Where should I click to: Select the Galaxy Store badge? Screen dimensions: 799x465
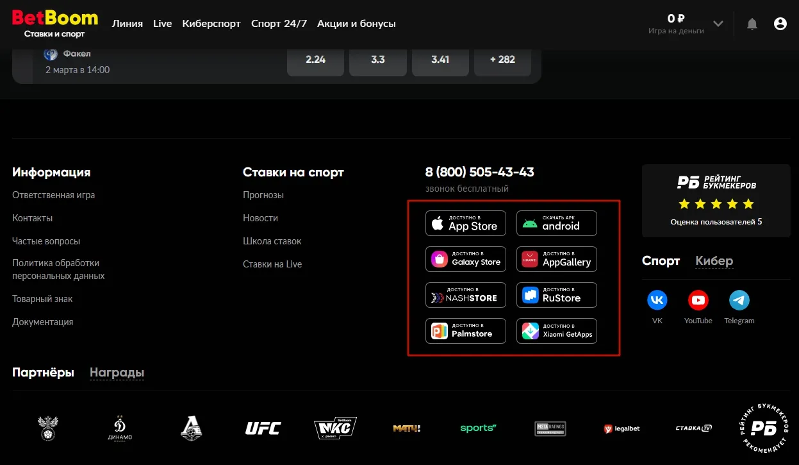(465, 258)
